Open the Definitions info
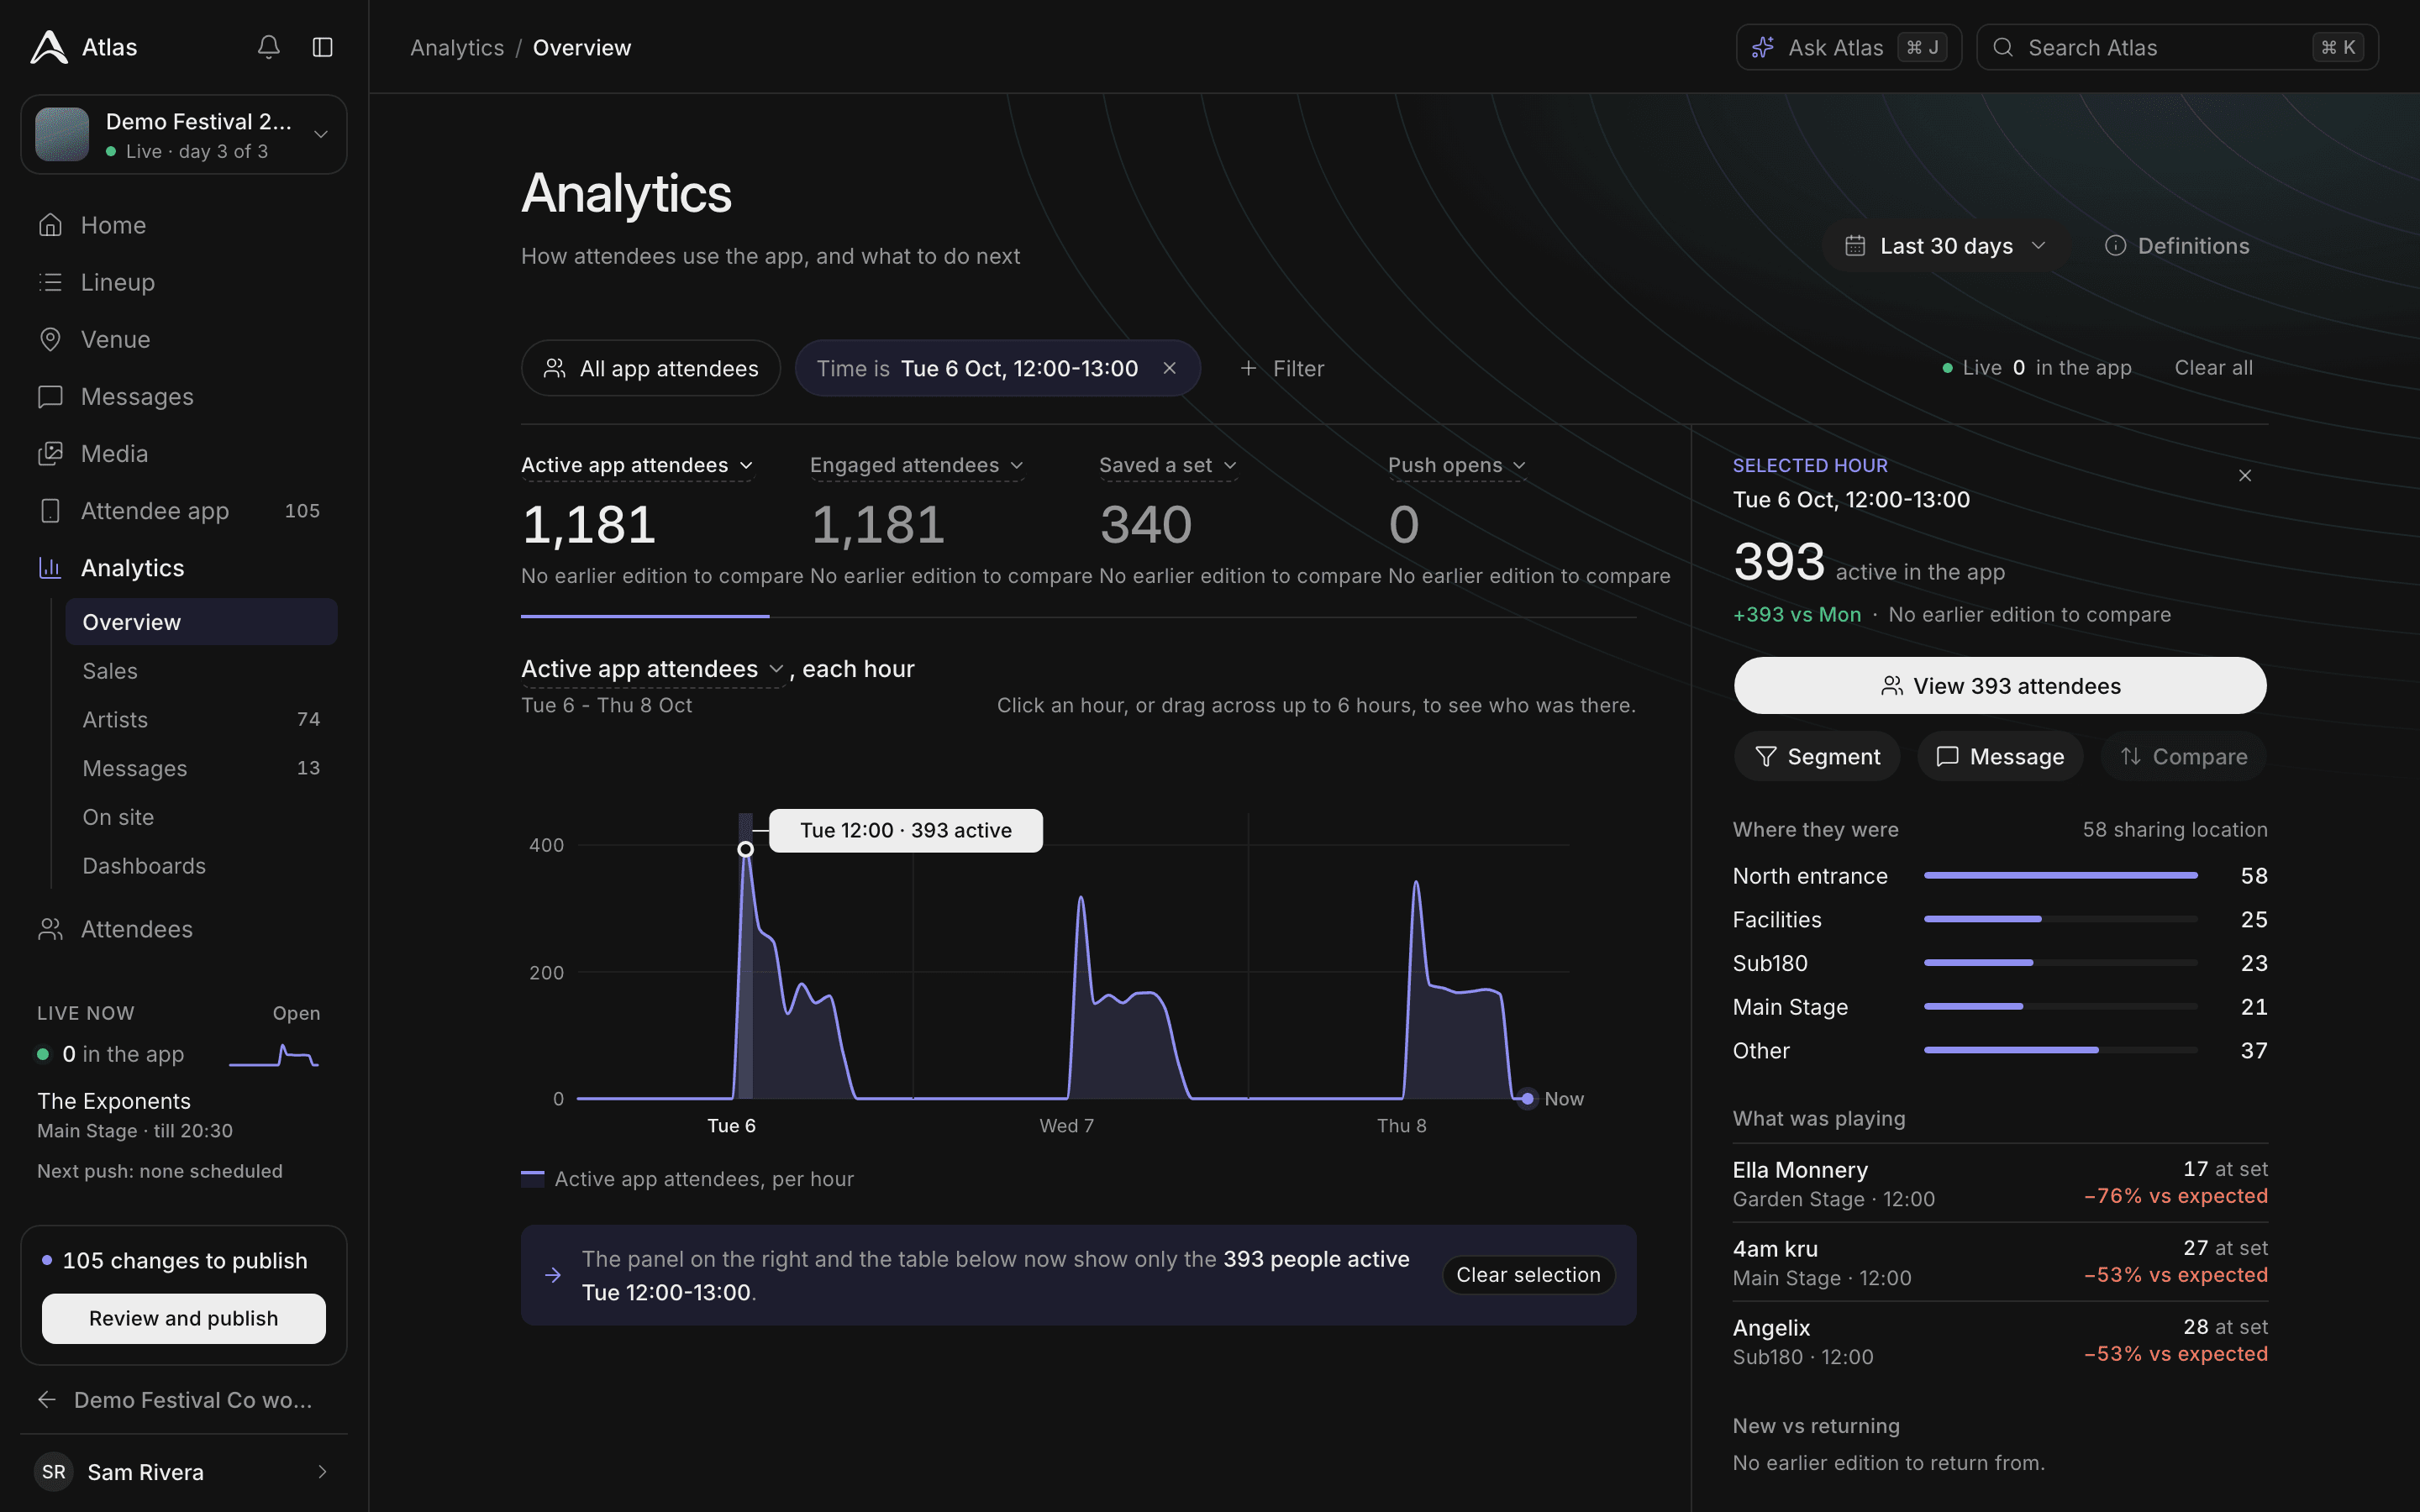The width and height of the screenshot is (2420, 1512). point(2177,245)
